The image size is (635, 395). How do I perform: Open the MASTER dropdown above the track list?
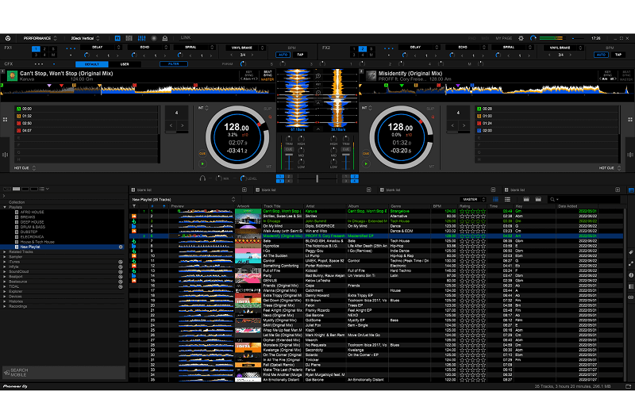click(472, 199)
